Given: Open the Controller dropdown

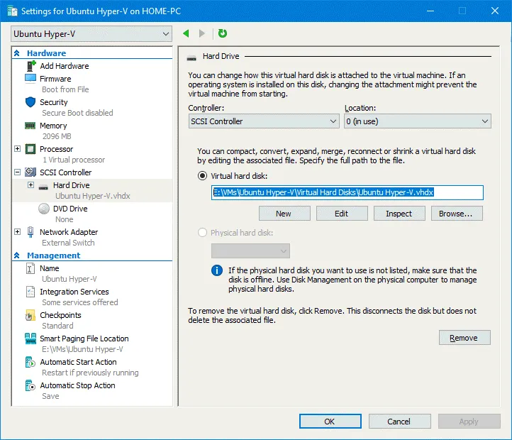Looking at the screenshot, I should coord(264,121).
